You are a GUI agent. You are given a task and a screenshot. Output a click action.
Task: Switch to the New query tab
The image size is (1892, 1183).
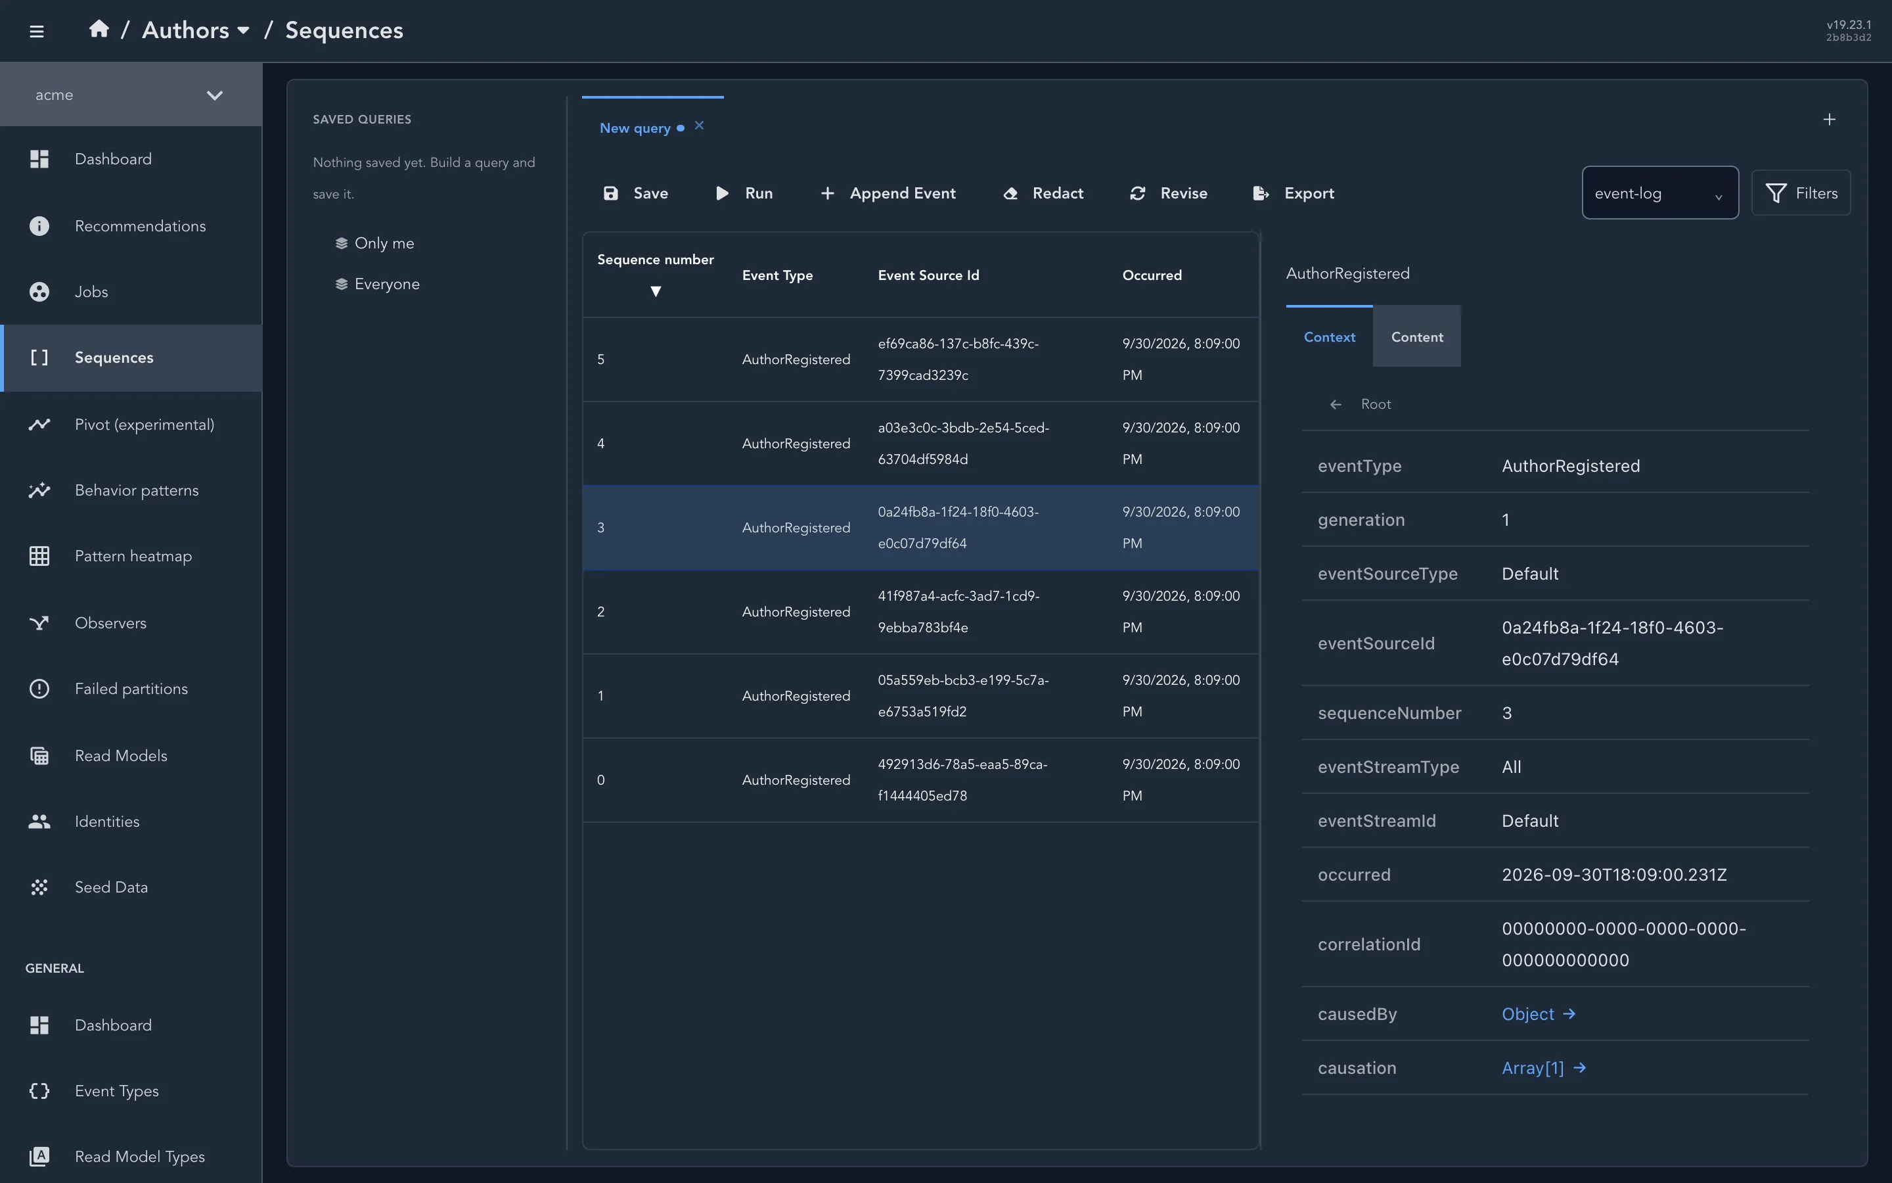[635, 128]
